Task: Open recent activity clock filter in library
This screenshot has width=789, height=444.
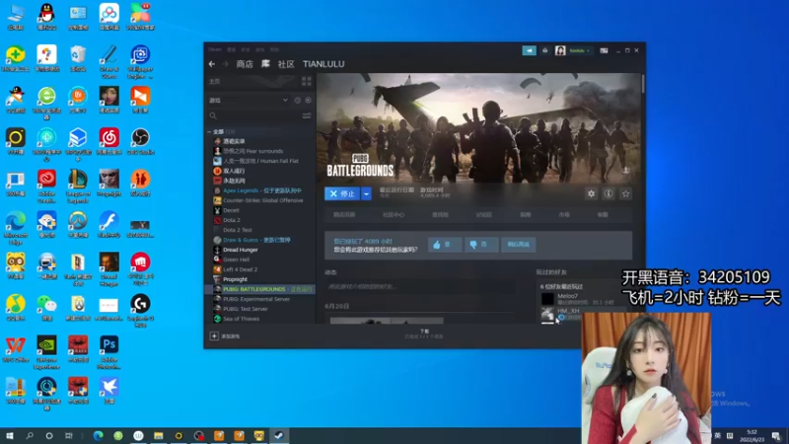Action: pyautogui.click(x=298, y=101)
